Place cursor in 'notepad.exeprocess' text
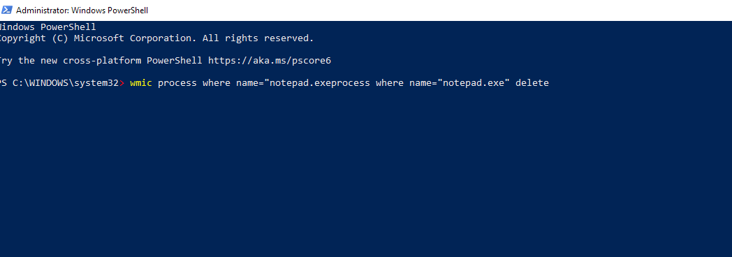The height and width of the screenshot is (257, 732). click(319, 83)
